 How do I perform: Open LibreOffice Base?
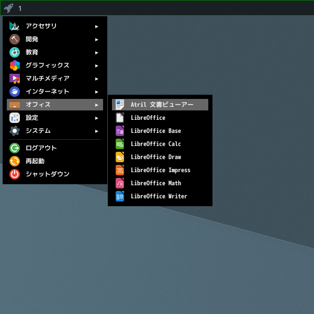point(160,131)
